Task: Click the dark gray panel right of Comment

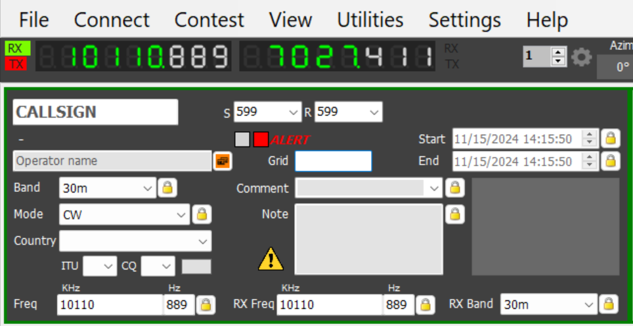Action: (546, 227)
